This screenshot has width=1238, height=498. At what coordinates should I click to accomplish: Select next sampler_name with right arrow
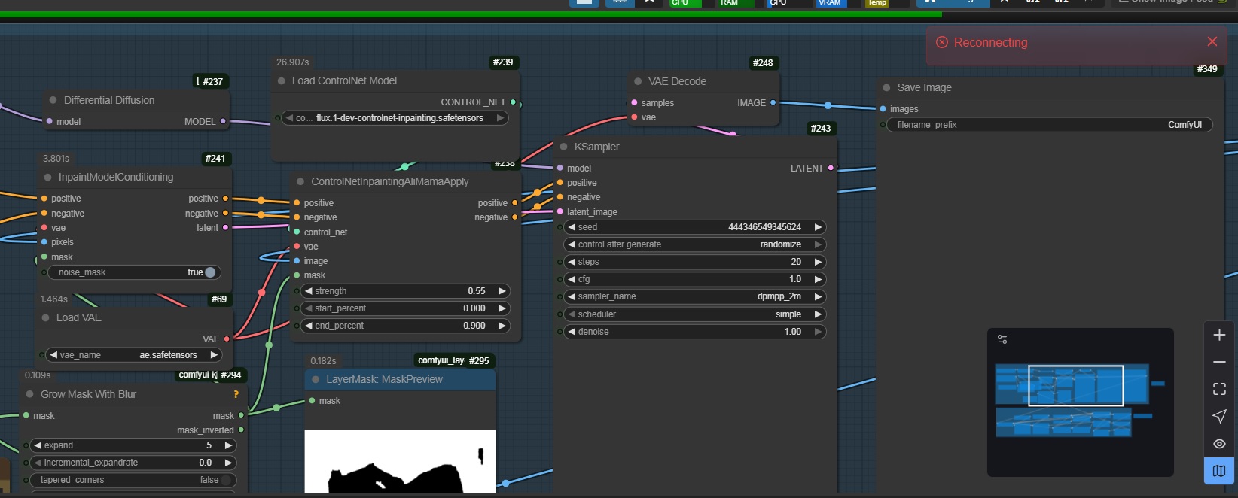[x=818, y=296]
